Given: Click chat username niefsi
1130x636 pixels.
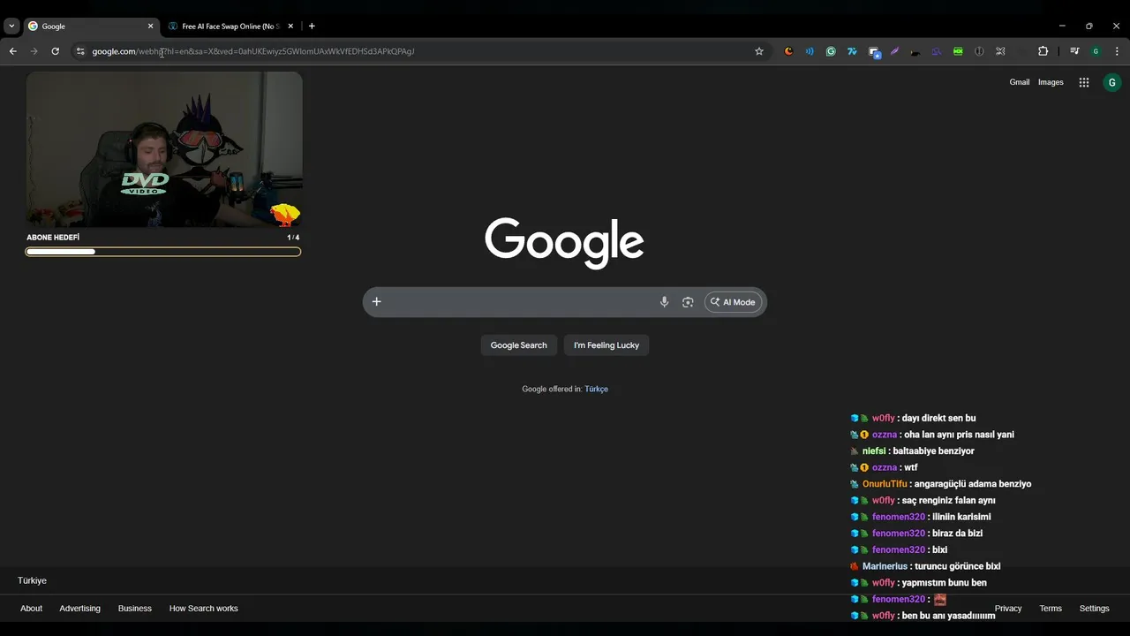Looking at the screenshot, I should click(x=874, y=451).
